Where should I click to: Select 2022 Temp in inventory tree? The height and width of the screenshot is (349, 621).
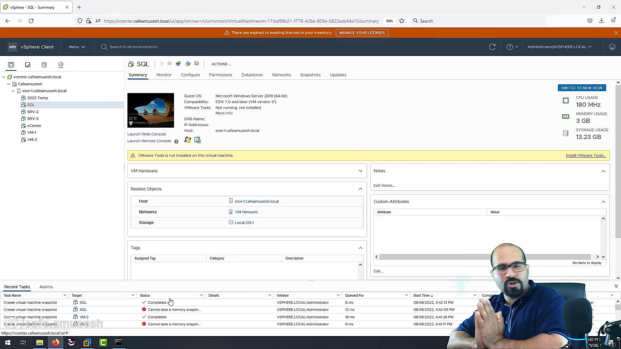[38, 98]
